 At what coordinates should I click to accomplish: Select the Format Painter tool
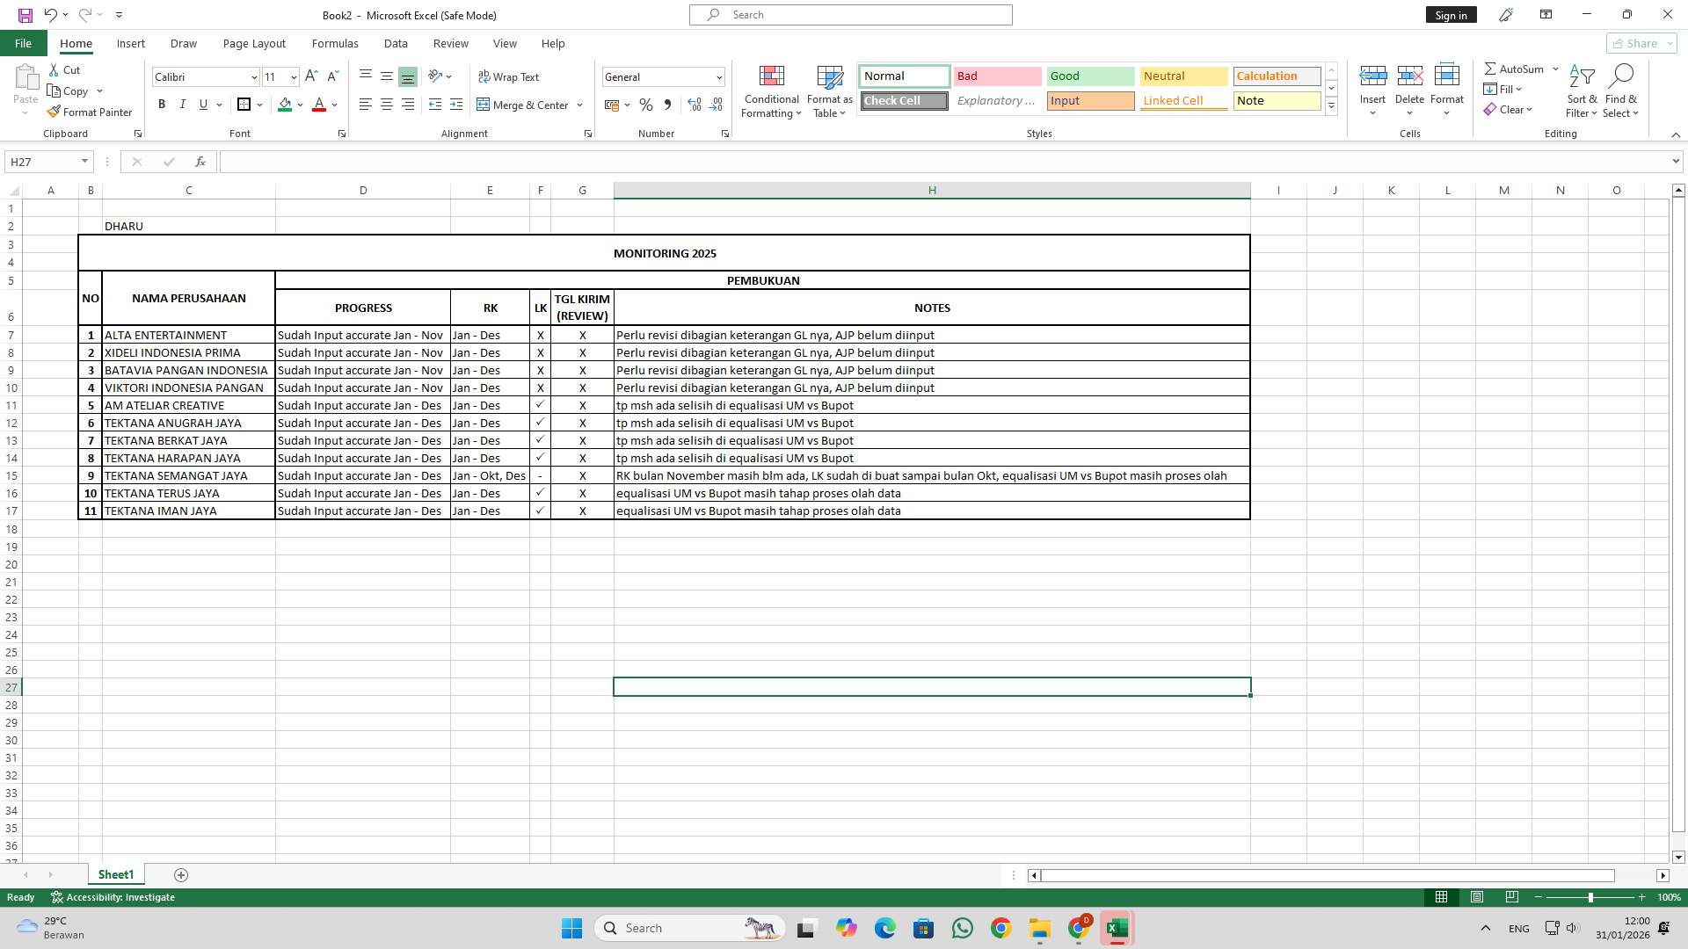90,112
